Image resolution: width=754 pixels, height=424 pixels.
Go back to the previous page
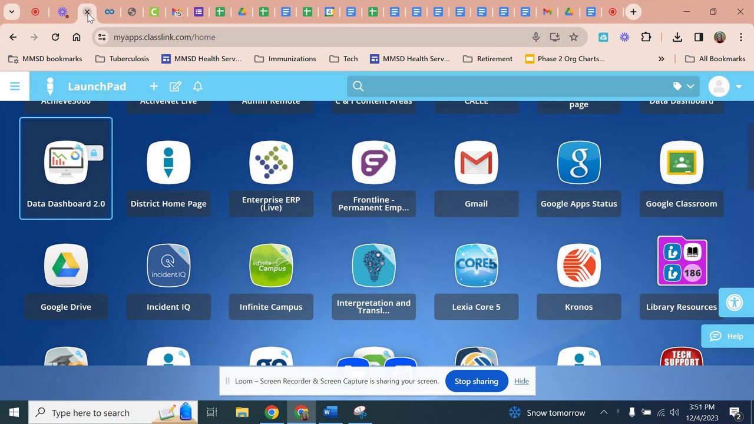point(13,37)
